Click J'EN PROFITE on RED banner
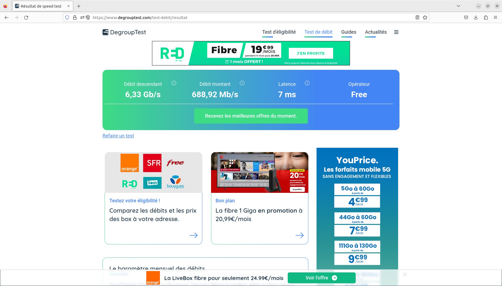 tap(311, 54)
